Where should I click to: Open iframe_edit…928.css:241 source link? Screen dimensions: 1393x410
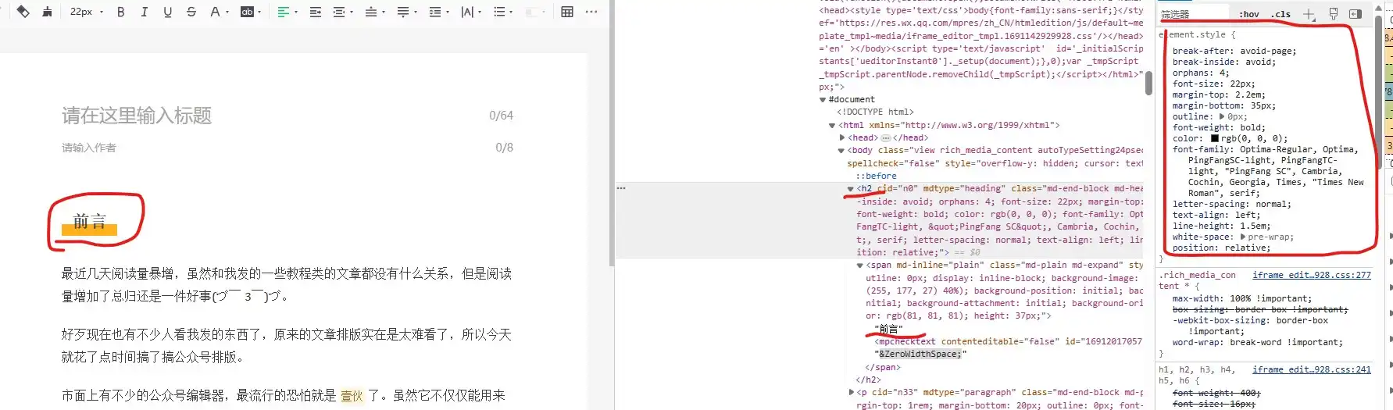click(x=1311, y=369)
